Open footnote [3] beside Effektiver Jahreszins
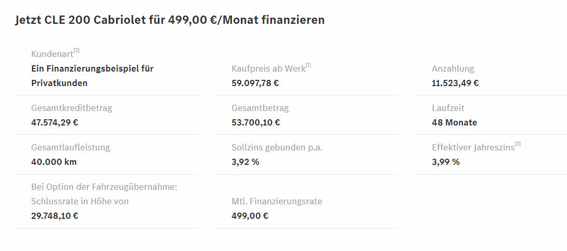This screenshot has height=251, width=567. click(518, 144)
